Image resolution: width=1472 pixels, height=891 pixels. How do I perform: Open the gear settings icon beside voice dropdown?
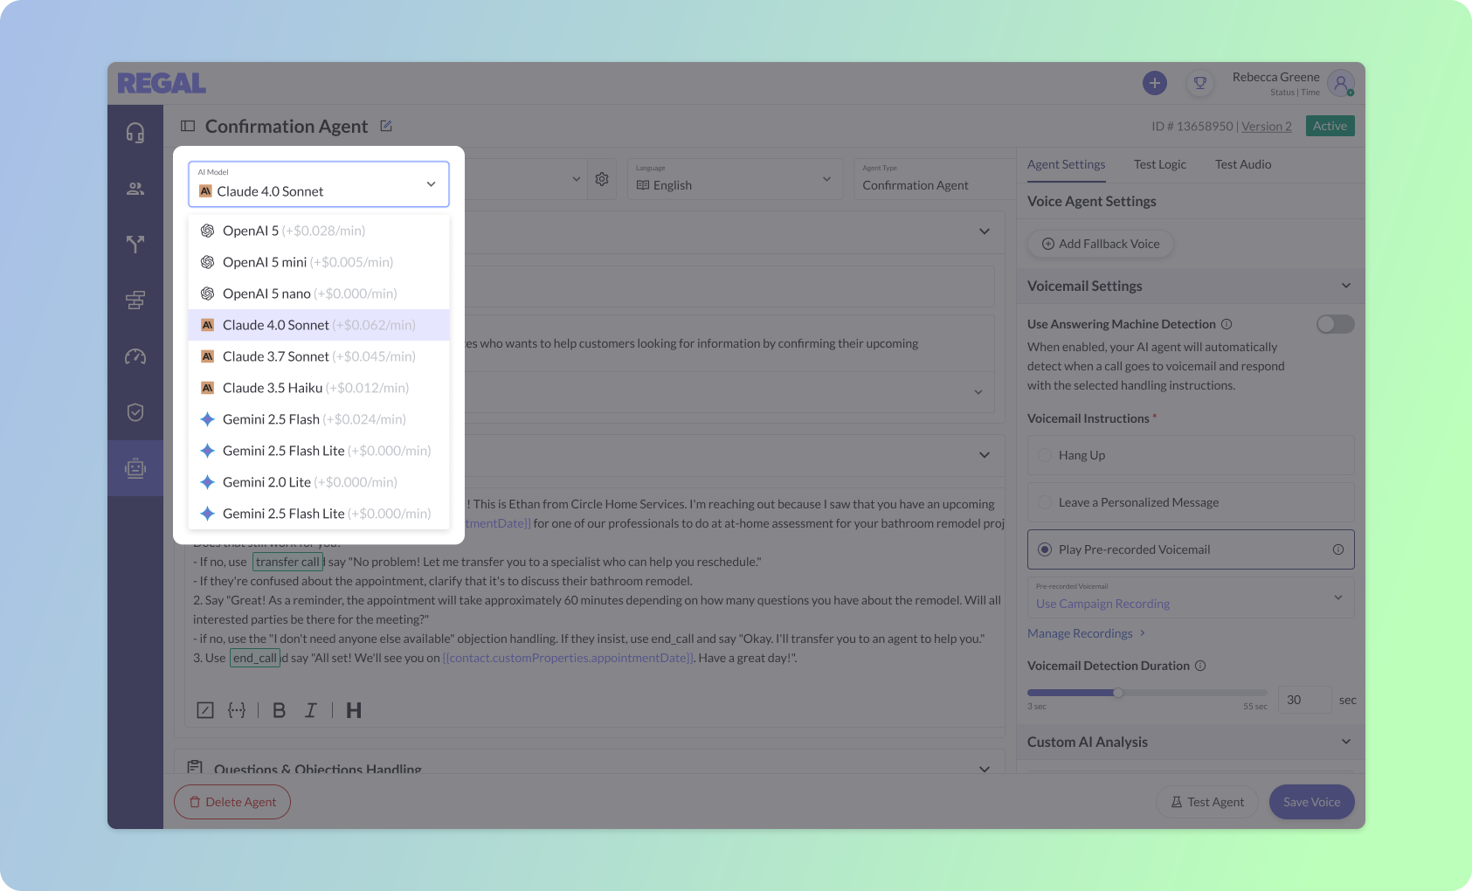602,179
